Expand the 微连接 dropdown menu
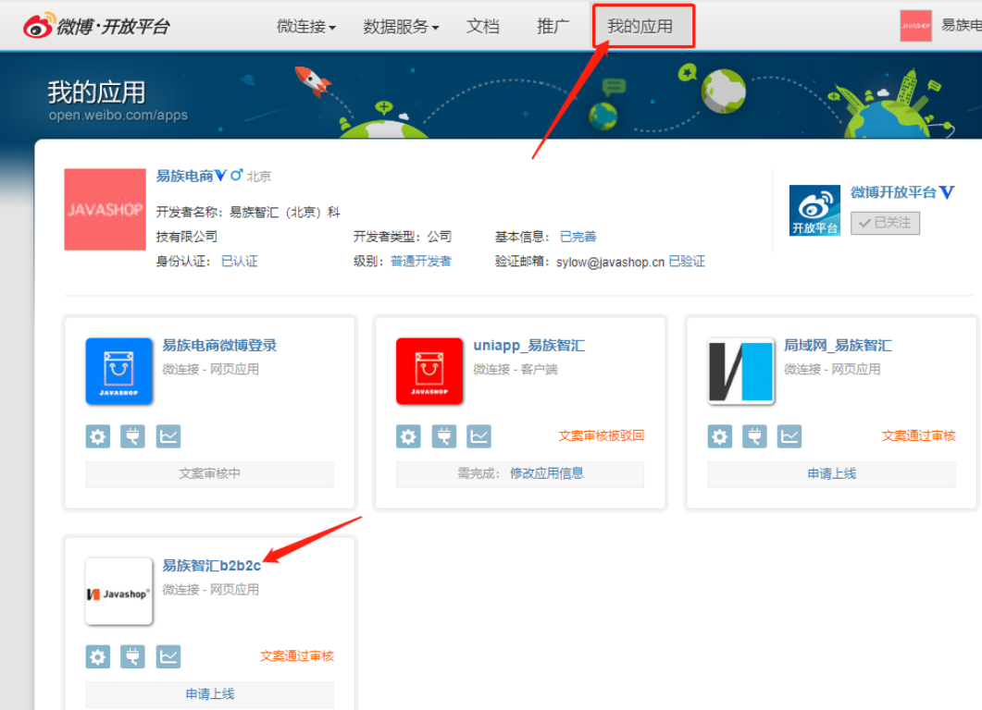 pyautogui.click(x=306, y=27)
